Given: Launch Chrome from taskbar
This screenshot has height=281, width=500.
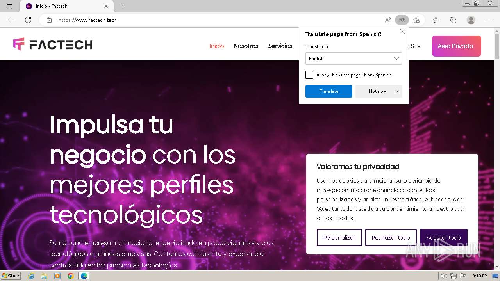Looking at the screenshot, I should click(71, 276).
